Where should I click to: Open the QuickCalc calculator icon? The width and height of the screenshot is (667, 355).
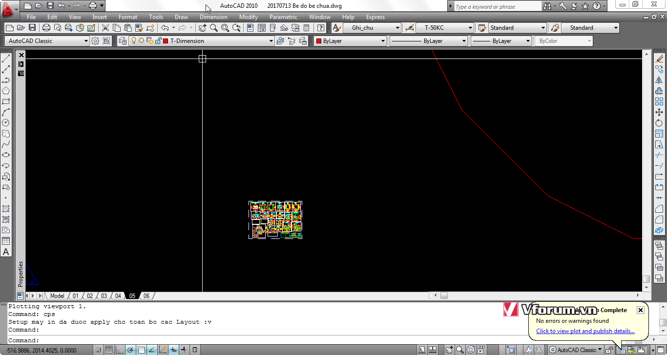click(307, 28)
